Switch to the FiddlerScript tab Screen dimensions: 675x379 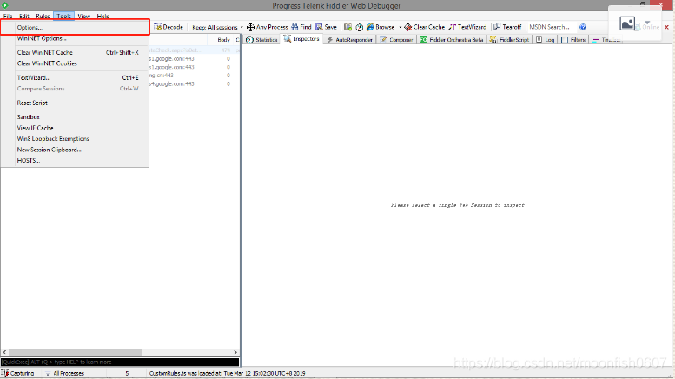pos(509,40)
